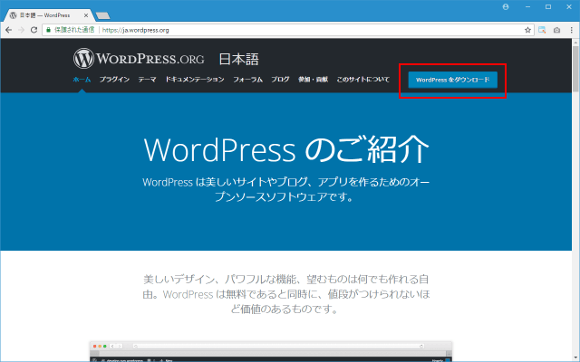
Task: Click the WordPress.org logo
Action: 139,60
